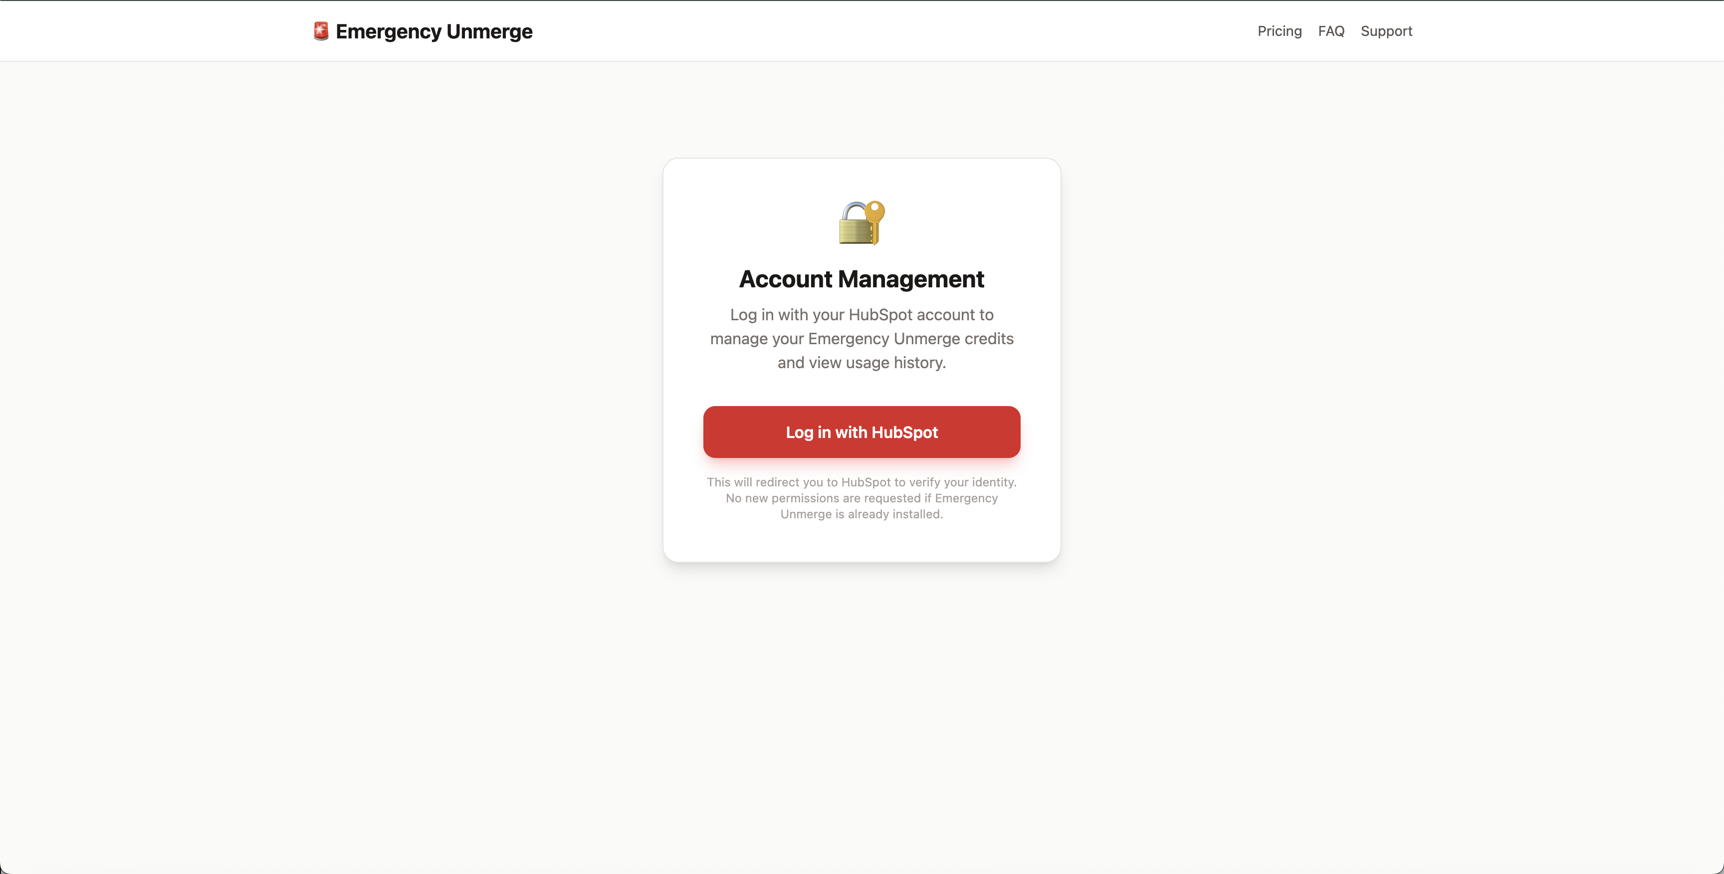Image resolution: width=1724 pixels, height=874 pixels.
Task: Click the padlock and key icon
Action: pos(862,222)
